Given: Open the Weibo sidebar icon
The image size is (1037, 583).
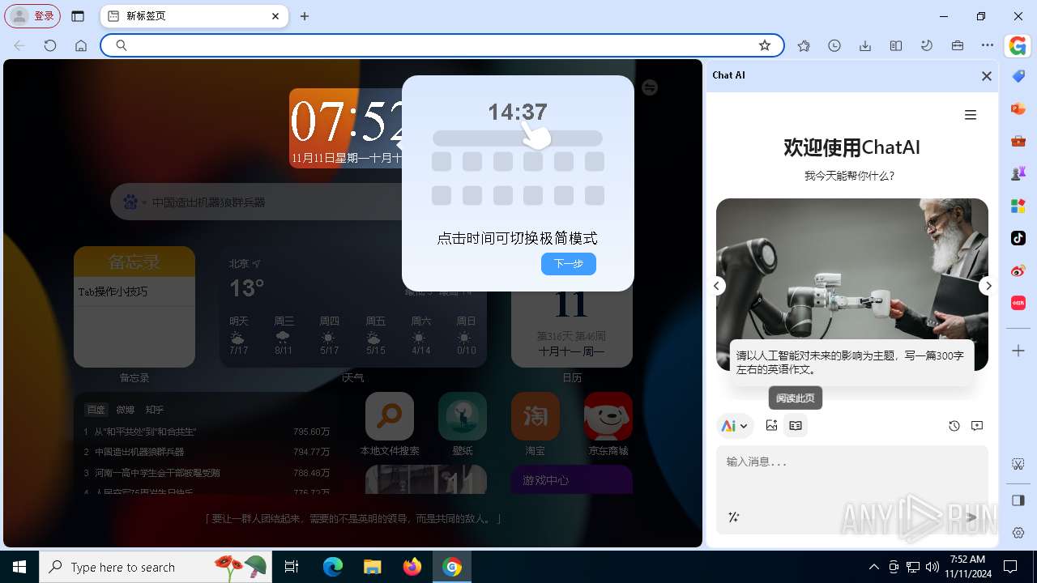Looking at the screenshot, I should click(x=1018, y=270).
